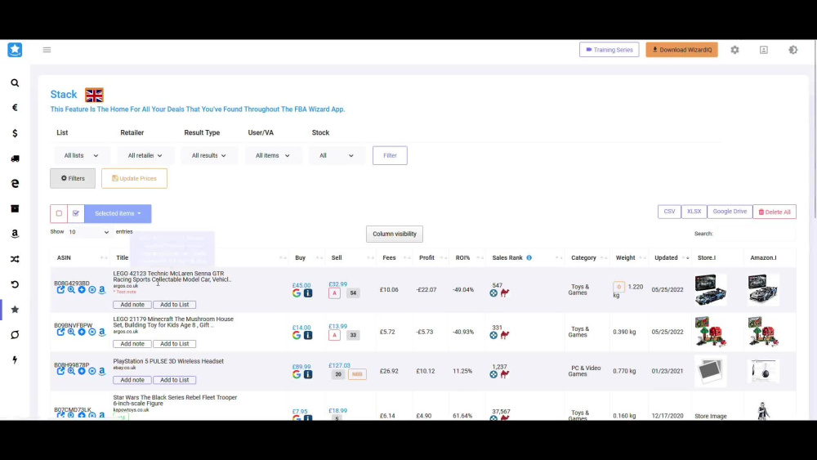This screenshot has height=460, width=817.
Task: Open the archive box sidebar icon
Action: coord(15,208)
